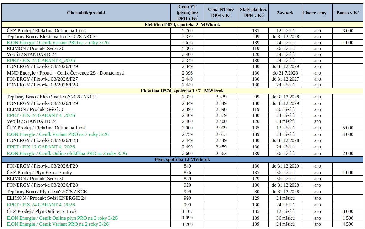Click the 'do 31.7.2028' commitment cell
365x229 pixels.
(285, 73)
